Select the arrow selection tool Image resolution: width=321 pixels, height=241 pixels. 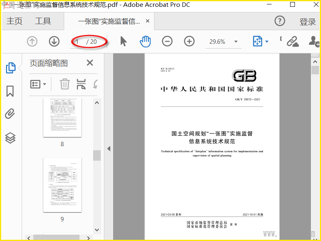click(x=124, y=41)
